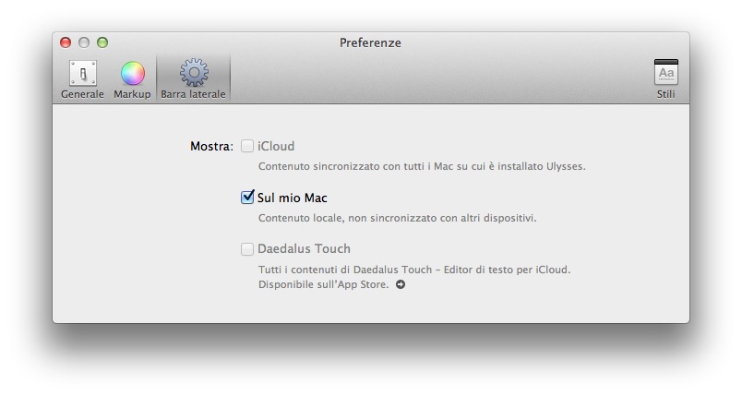742x396 pixels.
Task: Select the Markup tab label
Action: 132,94
